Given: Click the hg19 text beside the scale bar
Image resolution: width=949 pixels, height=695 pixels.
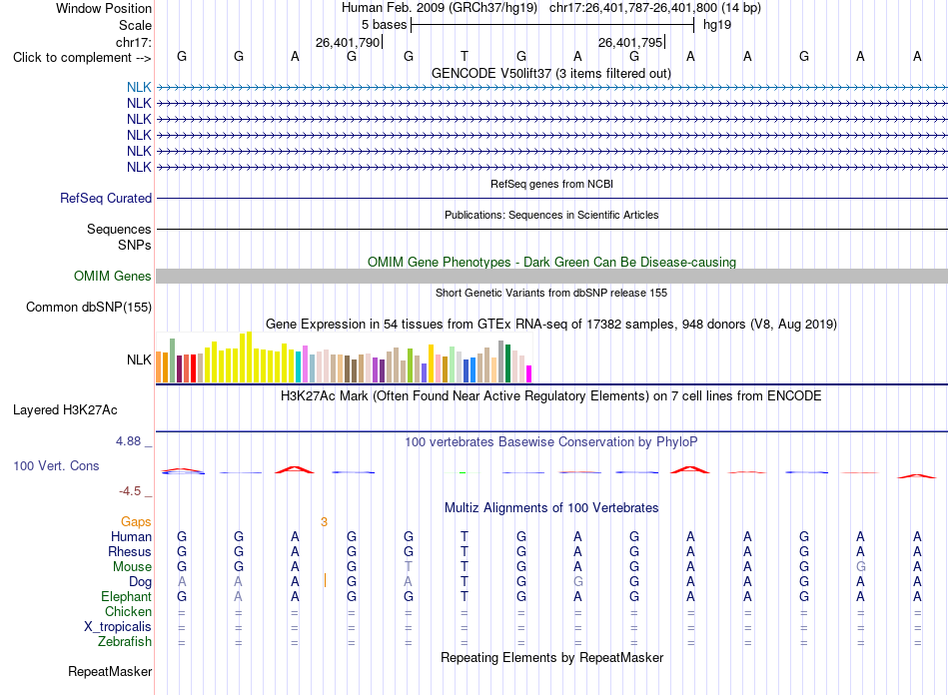Looking at the screenshot, I should tap(717, 25).
